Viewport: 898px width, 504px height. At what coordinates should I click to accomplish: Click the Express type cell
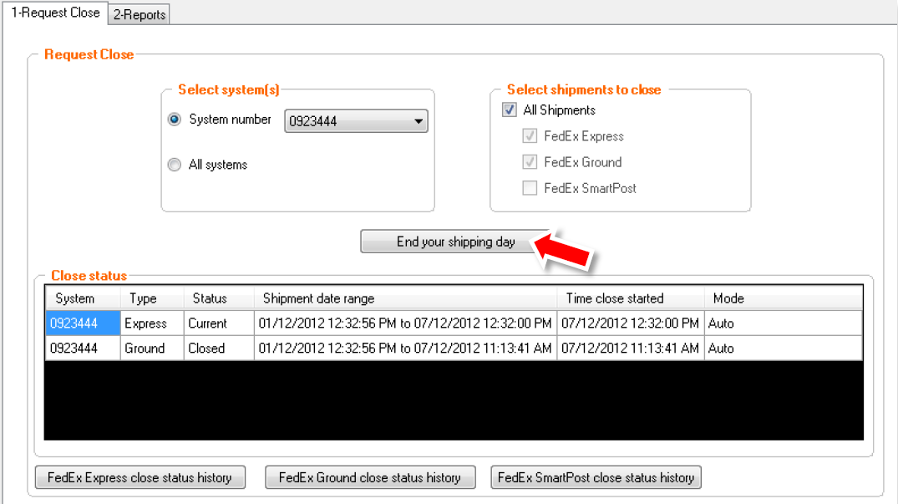152,323
